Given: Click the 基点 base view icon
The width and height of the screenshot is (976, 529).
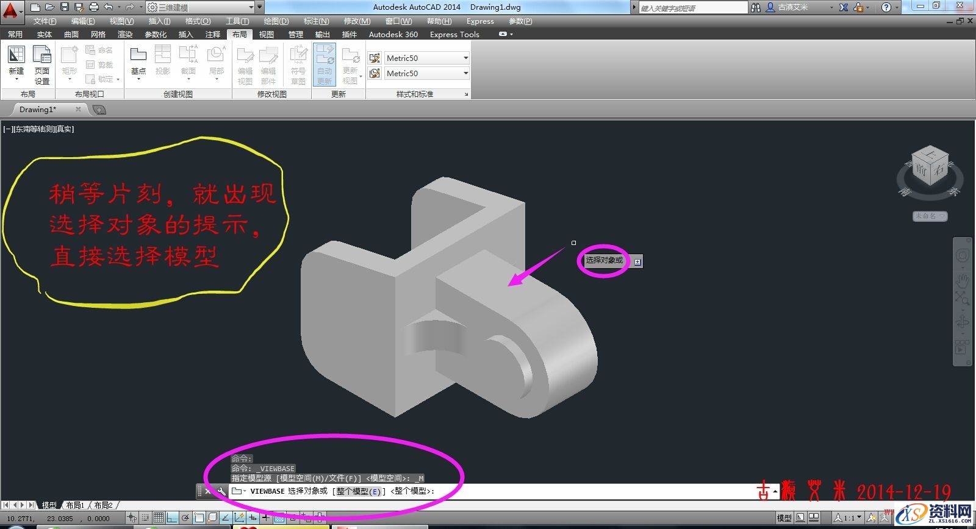Looking at the screenshot, I should 138,61.
